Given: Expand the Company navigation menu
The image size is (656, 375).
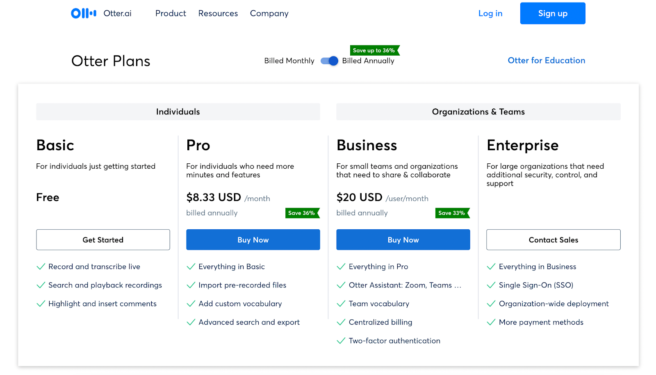Looking at the screenshot, I should pyautogui.click(x=269, y=14).
